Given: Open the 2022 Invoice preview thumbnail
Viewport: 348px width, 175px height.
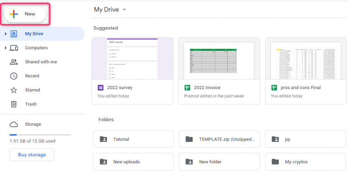Looking at the screenshot, I should click(x=219, y=58).
